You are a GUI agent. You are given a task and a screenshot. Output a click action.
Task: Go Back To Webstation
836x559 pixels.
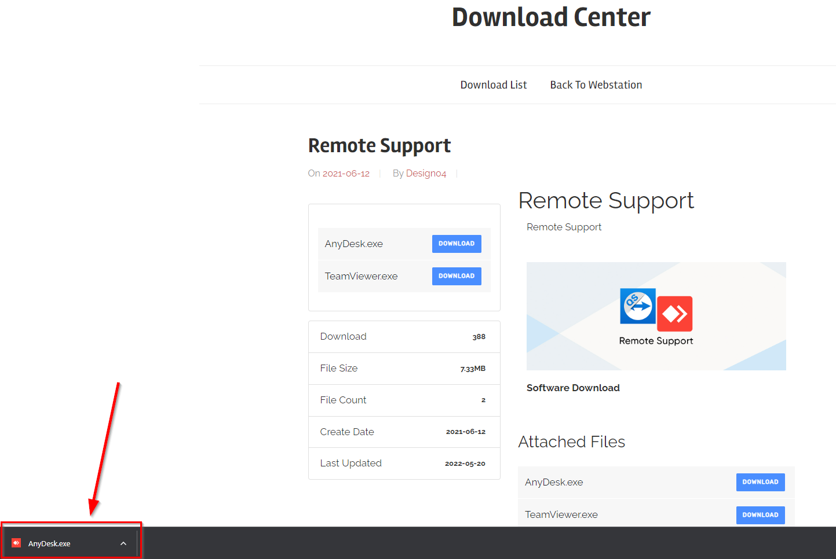coord(596,85)
